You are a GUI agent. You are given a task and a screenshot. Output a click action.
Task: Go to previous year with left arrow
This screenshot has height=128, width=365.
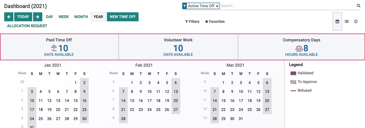(x=9, y=17)
